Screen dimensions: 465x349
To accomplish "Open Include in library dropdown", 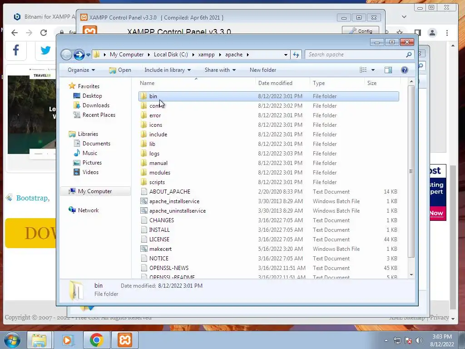I will pos(168,70).
